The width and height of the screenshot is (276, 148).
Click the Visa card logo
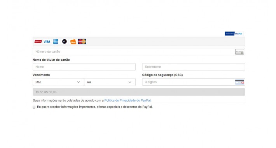tap(47, 42)
